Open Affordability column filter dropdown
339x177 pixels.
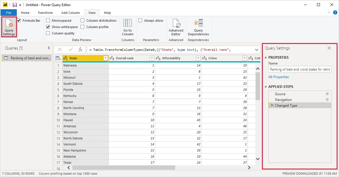(198, 58)
